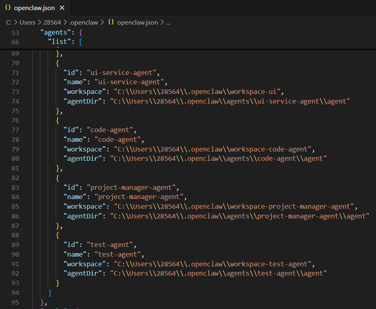Click the JSON icon in the breadcrumb
Viewport: 376px width, 309px height.
[x=111, y=22]
